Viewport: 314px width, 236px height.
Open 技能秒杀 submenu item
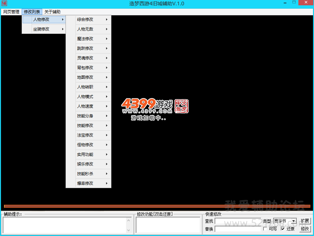88,174
